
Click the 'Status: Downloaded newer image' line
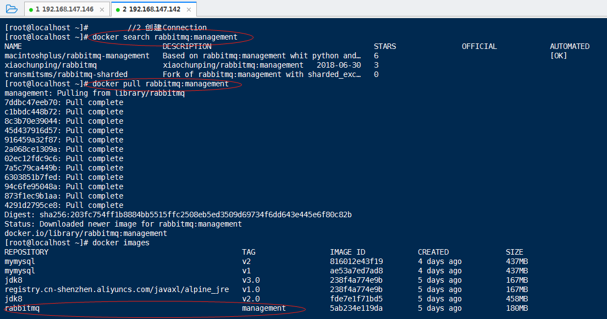pyautogui.click(x=123, y=224)
